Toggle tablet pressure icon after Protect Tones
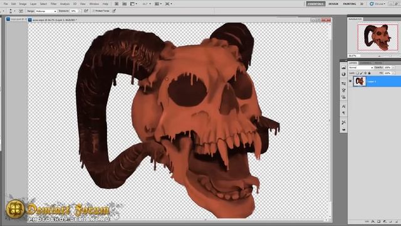Viewport: 401px width, 226px height. click(114, 11)
